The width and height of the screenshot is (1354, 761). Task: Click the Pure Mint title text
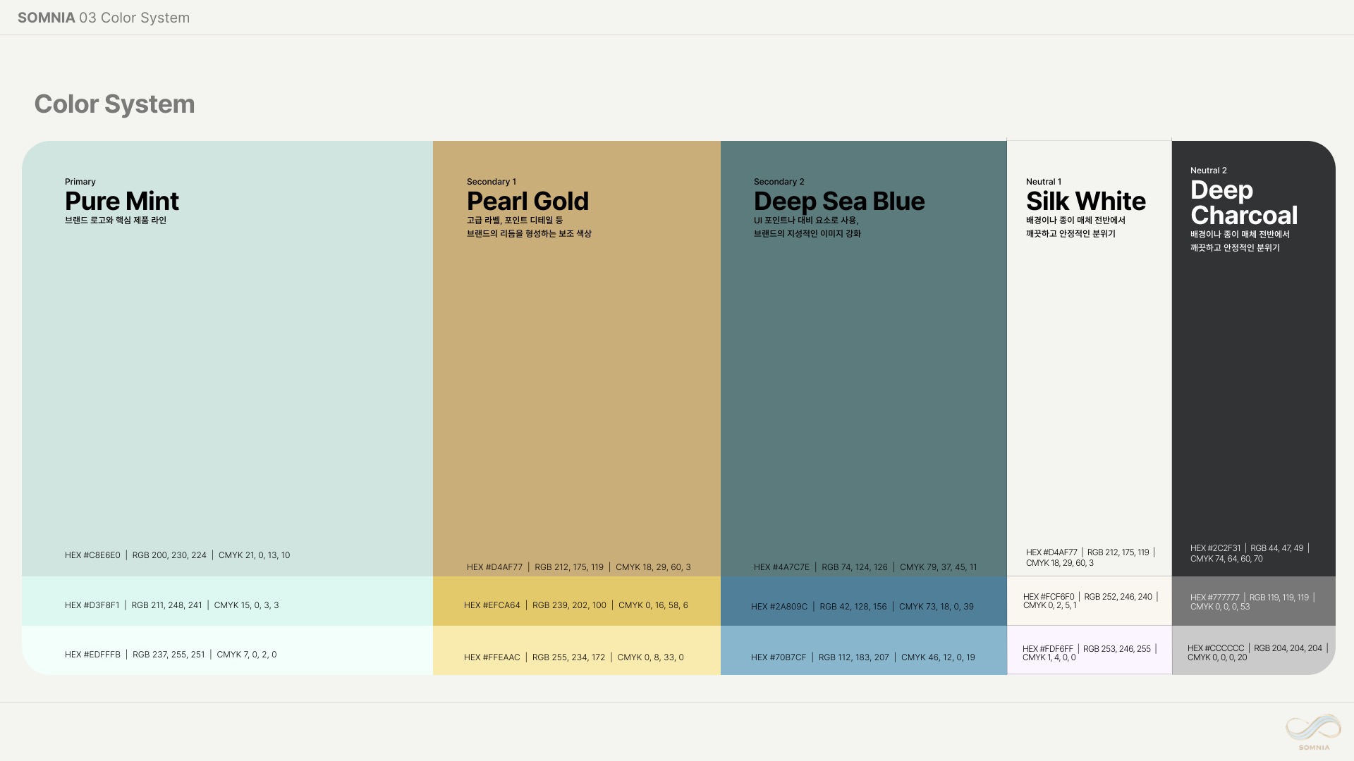pyautogui.click(x=121, y=202)
